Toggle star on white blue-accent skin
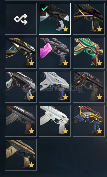 (65, 97)
